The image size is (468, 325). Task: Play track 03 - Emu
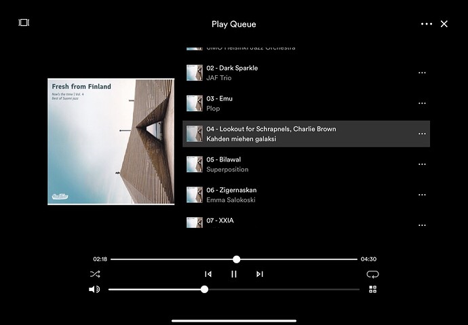pos(306,103)
